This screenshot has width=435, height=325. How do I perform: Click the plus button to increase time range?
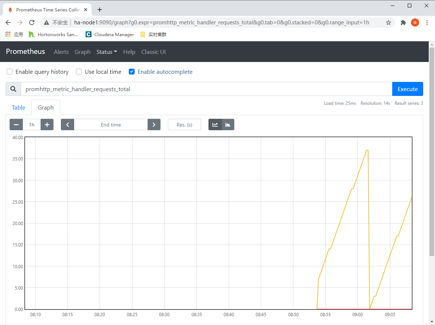(47, 125)
